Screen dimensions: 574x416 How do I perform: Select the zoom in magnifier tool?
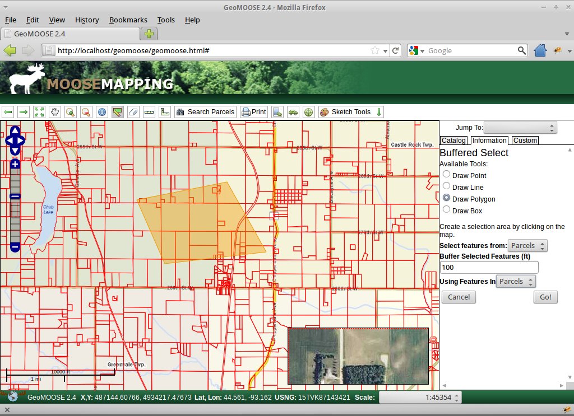point(70,112)
